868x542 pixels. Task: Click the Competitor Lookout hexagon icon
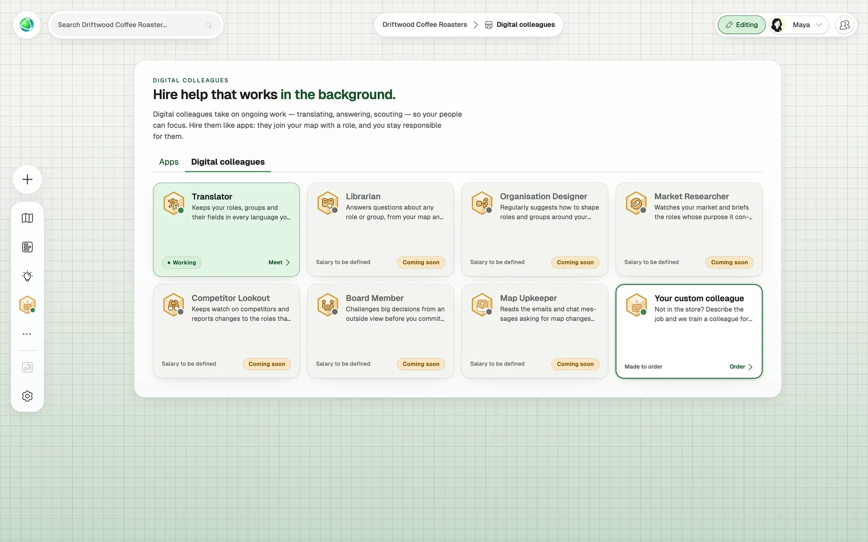click(x=174, y=305)
